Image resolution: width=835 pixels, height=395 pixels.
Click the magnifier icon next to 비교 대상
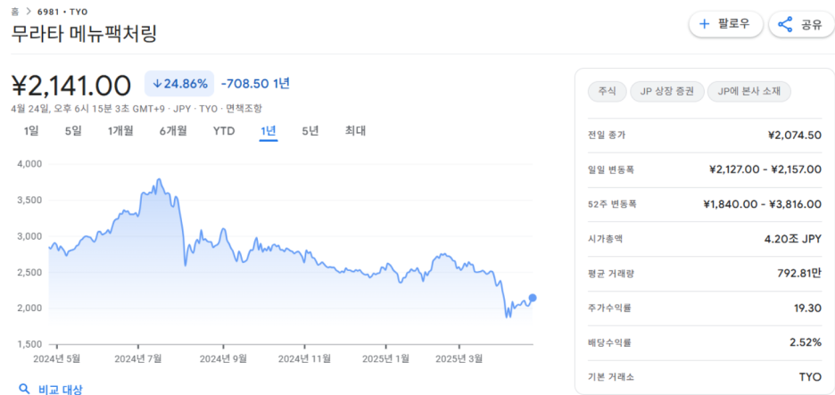(x=23, y=389)
